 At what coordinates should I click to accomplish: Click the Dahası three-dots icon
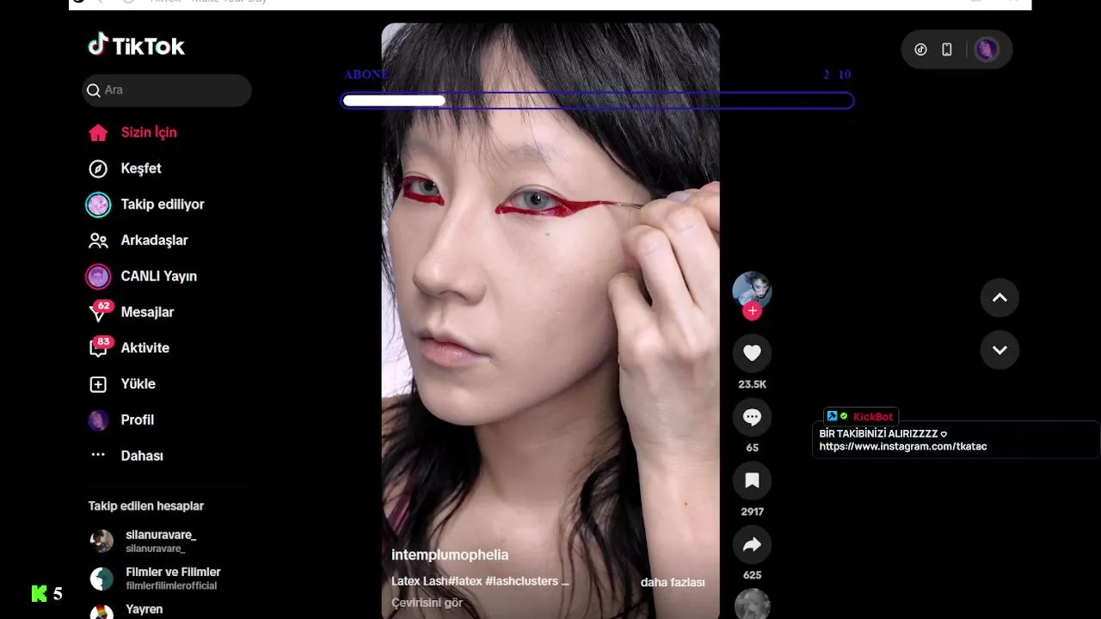[98, 455]
